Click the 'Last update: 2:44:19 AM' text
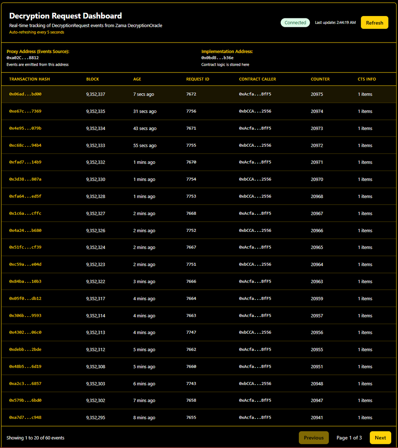398x448 pixels. [335, 23]
